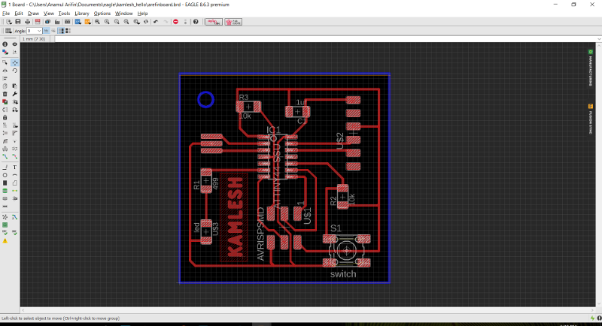Open the View menu
602x326 pixels.
(49, 13)
